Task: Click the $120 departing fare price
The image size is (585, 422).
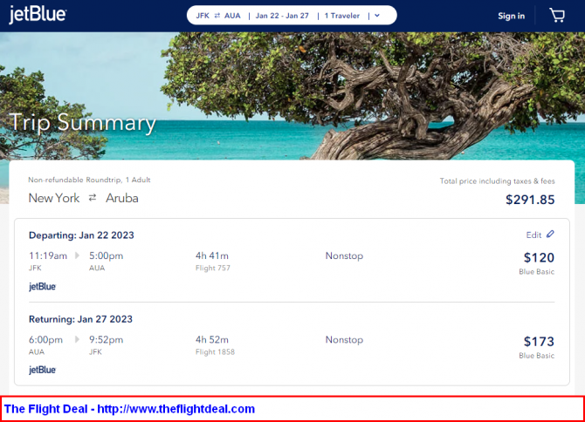Action: (x=539, y=257)
